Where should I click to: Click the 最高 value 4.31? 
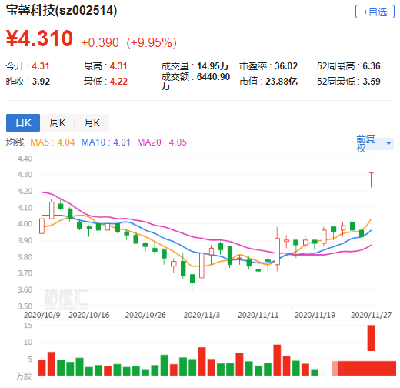tap(118, 66)
